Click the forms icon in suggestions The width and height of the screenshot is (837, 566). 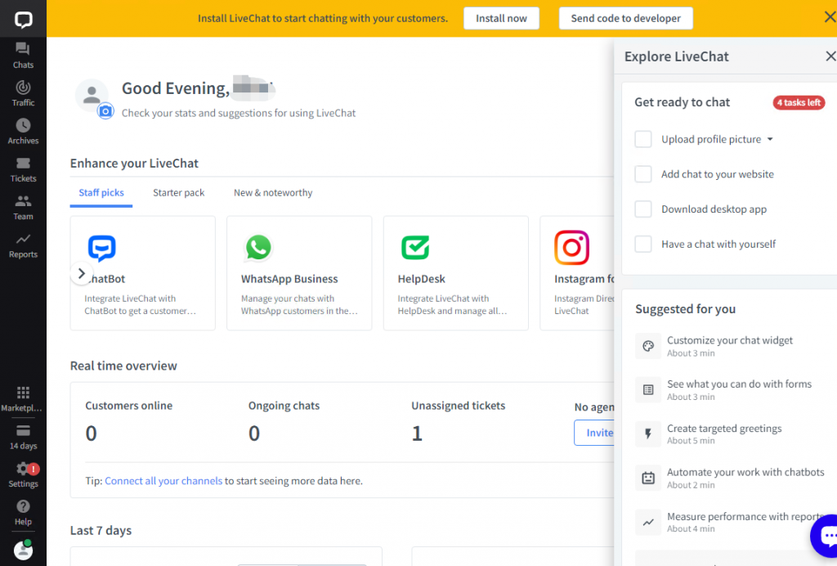pyautogui.click(x=648, y=390)
